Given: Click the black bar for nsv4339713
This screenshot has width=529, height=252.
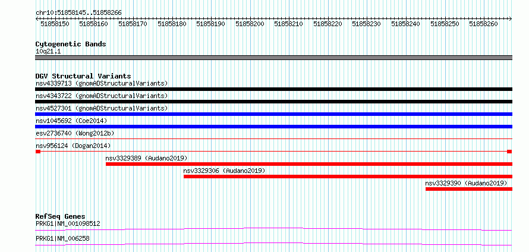Looking at the screenshot, I should click(273, 89).
